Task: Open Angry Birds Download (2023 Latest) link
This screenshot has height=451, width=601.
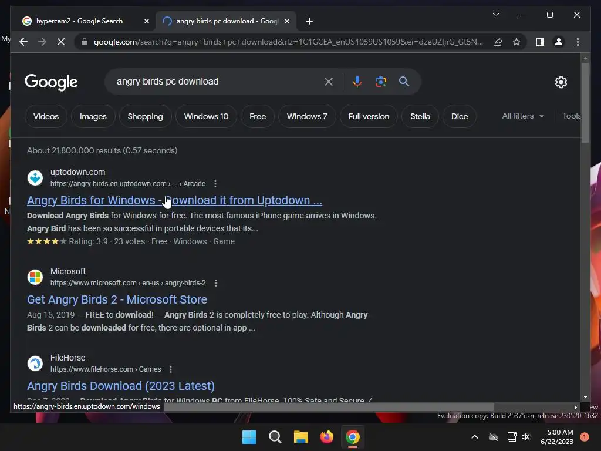Action: [x=121, y=386]
